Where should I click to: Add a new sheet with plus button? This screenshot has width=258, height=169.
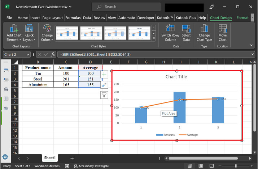[x=72, y=158]
